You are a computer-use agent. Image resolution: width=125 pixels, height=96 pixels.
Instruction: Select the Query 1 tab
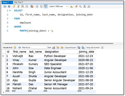point(6,2)
